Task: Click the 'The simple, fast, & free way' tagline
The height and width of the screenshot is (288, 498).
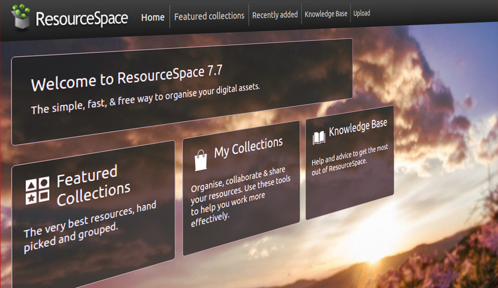Action: coord(145,99)
